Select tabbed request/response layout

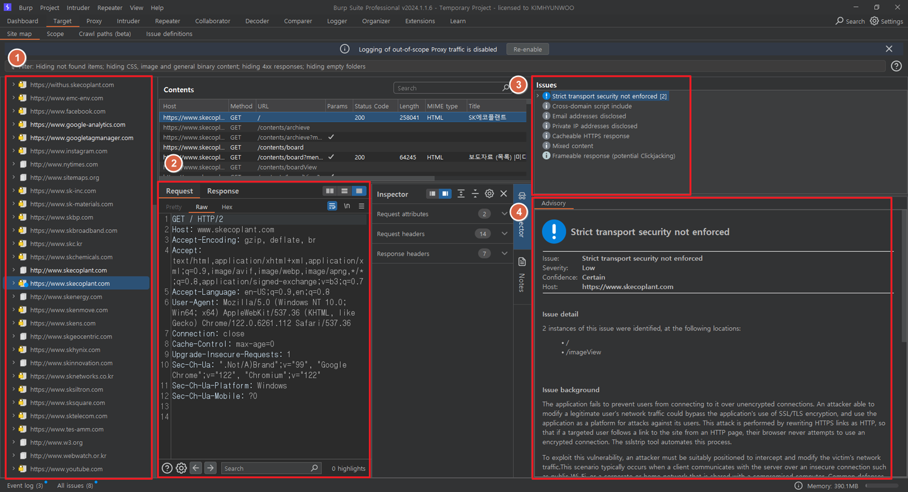coord(359,191)
